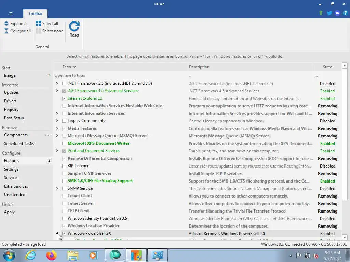Open the taskbar clock showing 9:14 AM
The image size is (350, 262).
coord(333,256)
